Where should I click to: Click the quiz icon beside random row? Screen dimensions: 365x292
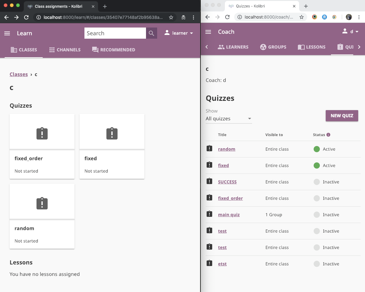click(x=209, y=149)
